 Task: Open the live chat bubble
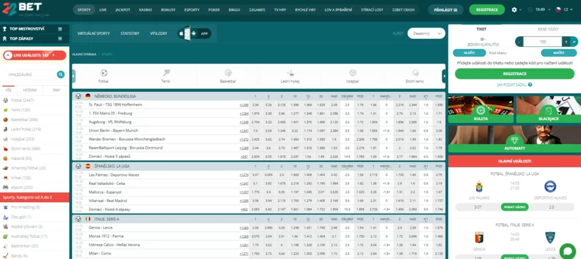pos(567,251)
